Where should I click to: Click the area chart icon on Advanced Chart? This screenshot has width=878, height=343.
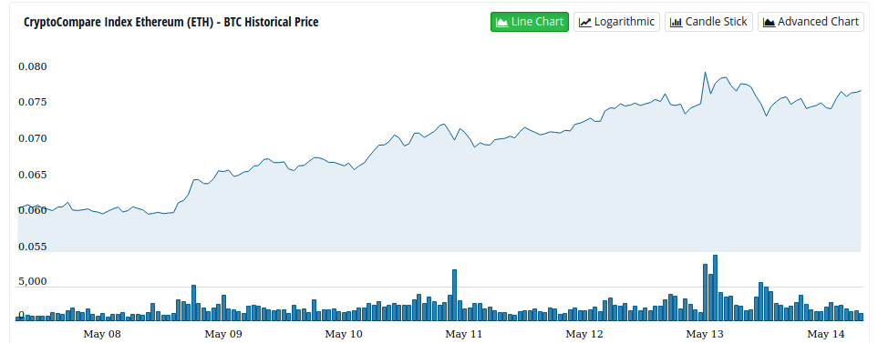coord(770,23)
